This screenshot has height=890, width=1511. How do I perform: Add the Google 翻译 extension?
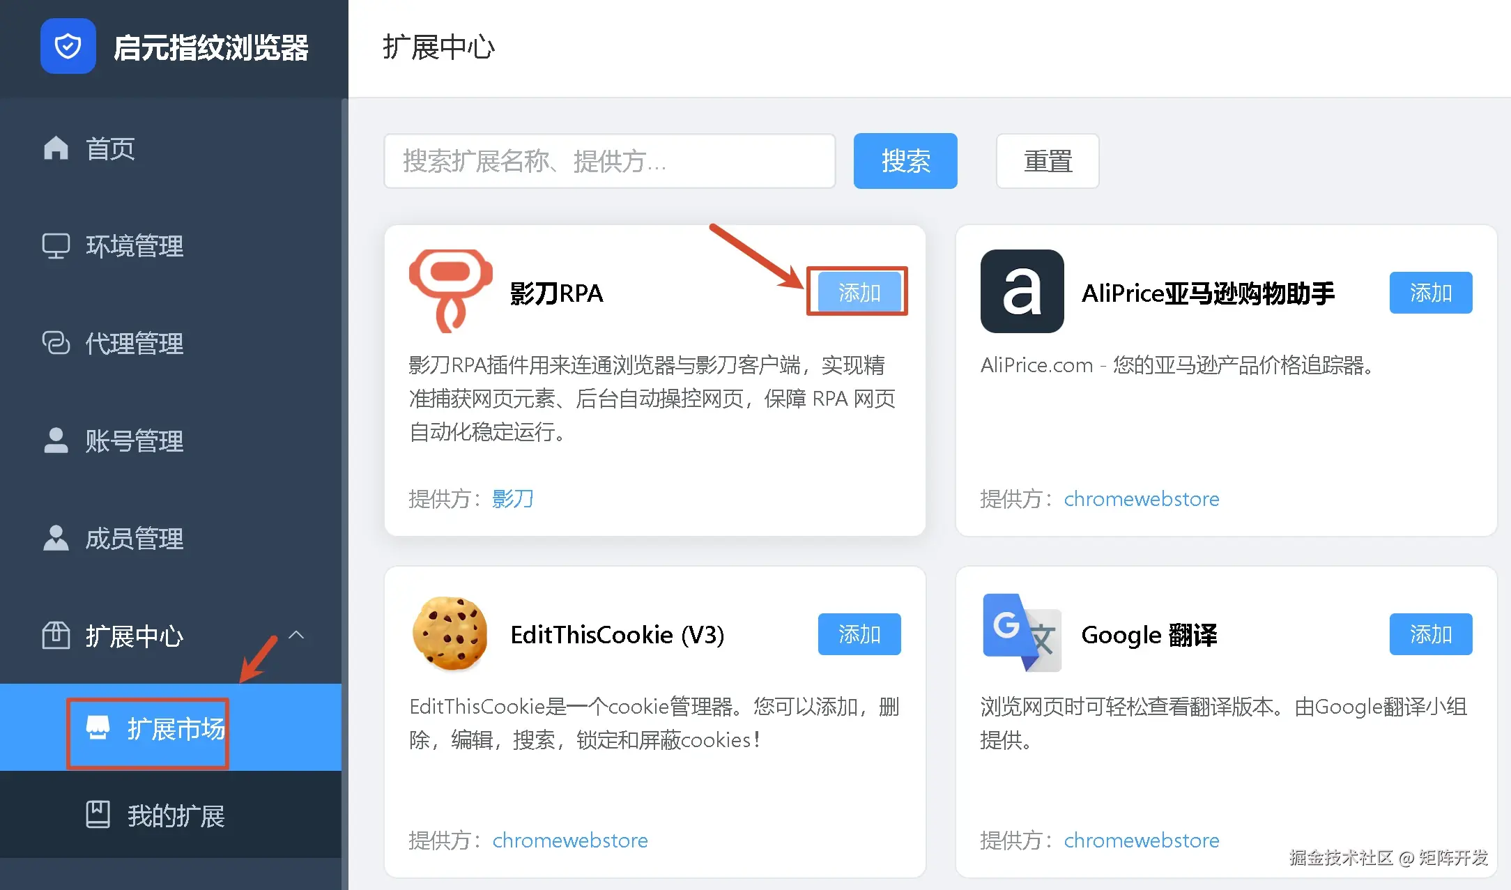click(1431, 634)
